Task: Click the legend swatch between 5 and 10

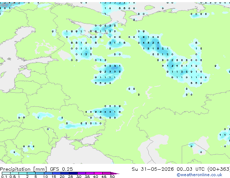Action: (x=40, y=173)
